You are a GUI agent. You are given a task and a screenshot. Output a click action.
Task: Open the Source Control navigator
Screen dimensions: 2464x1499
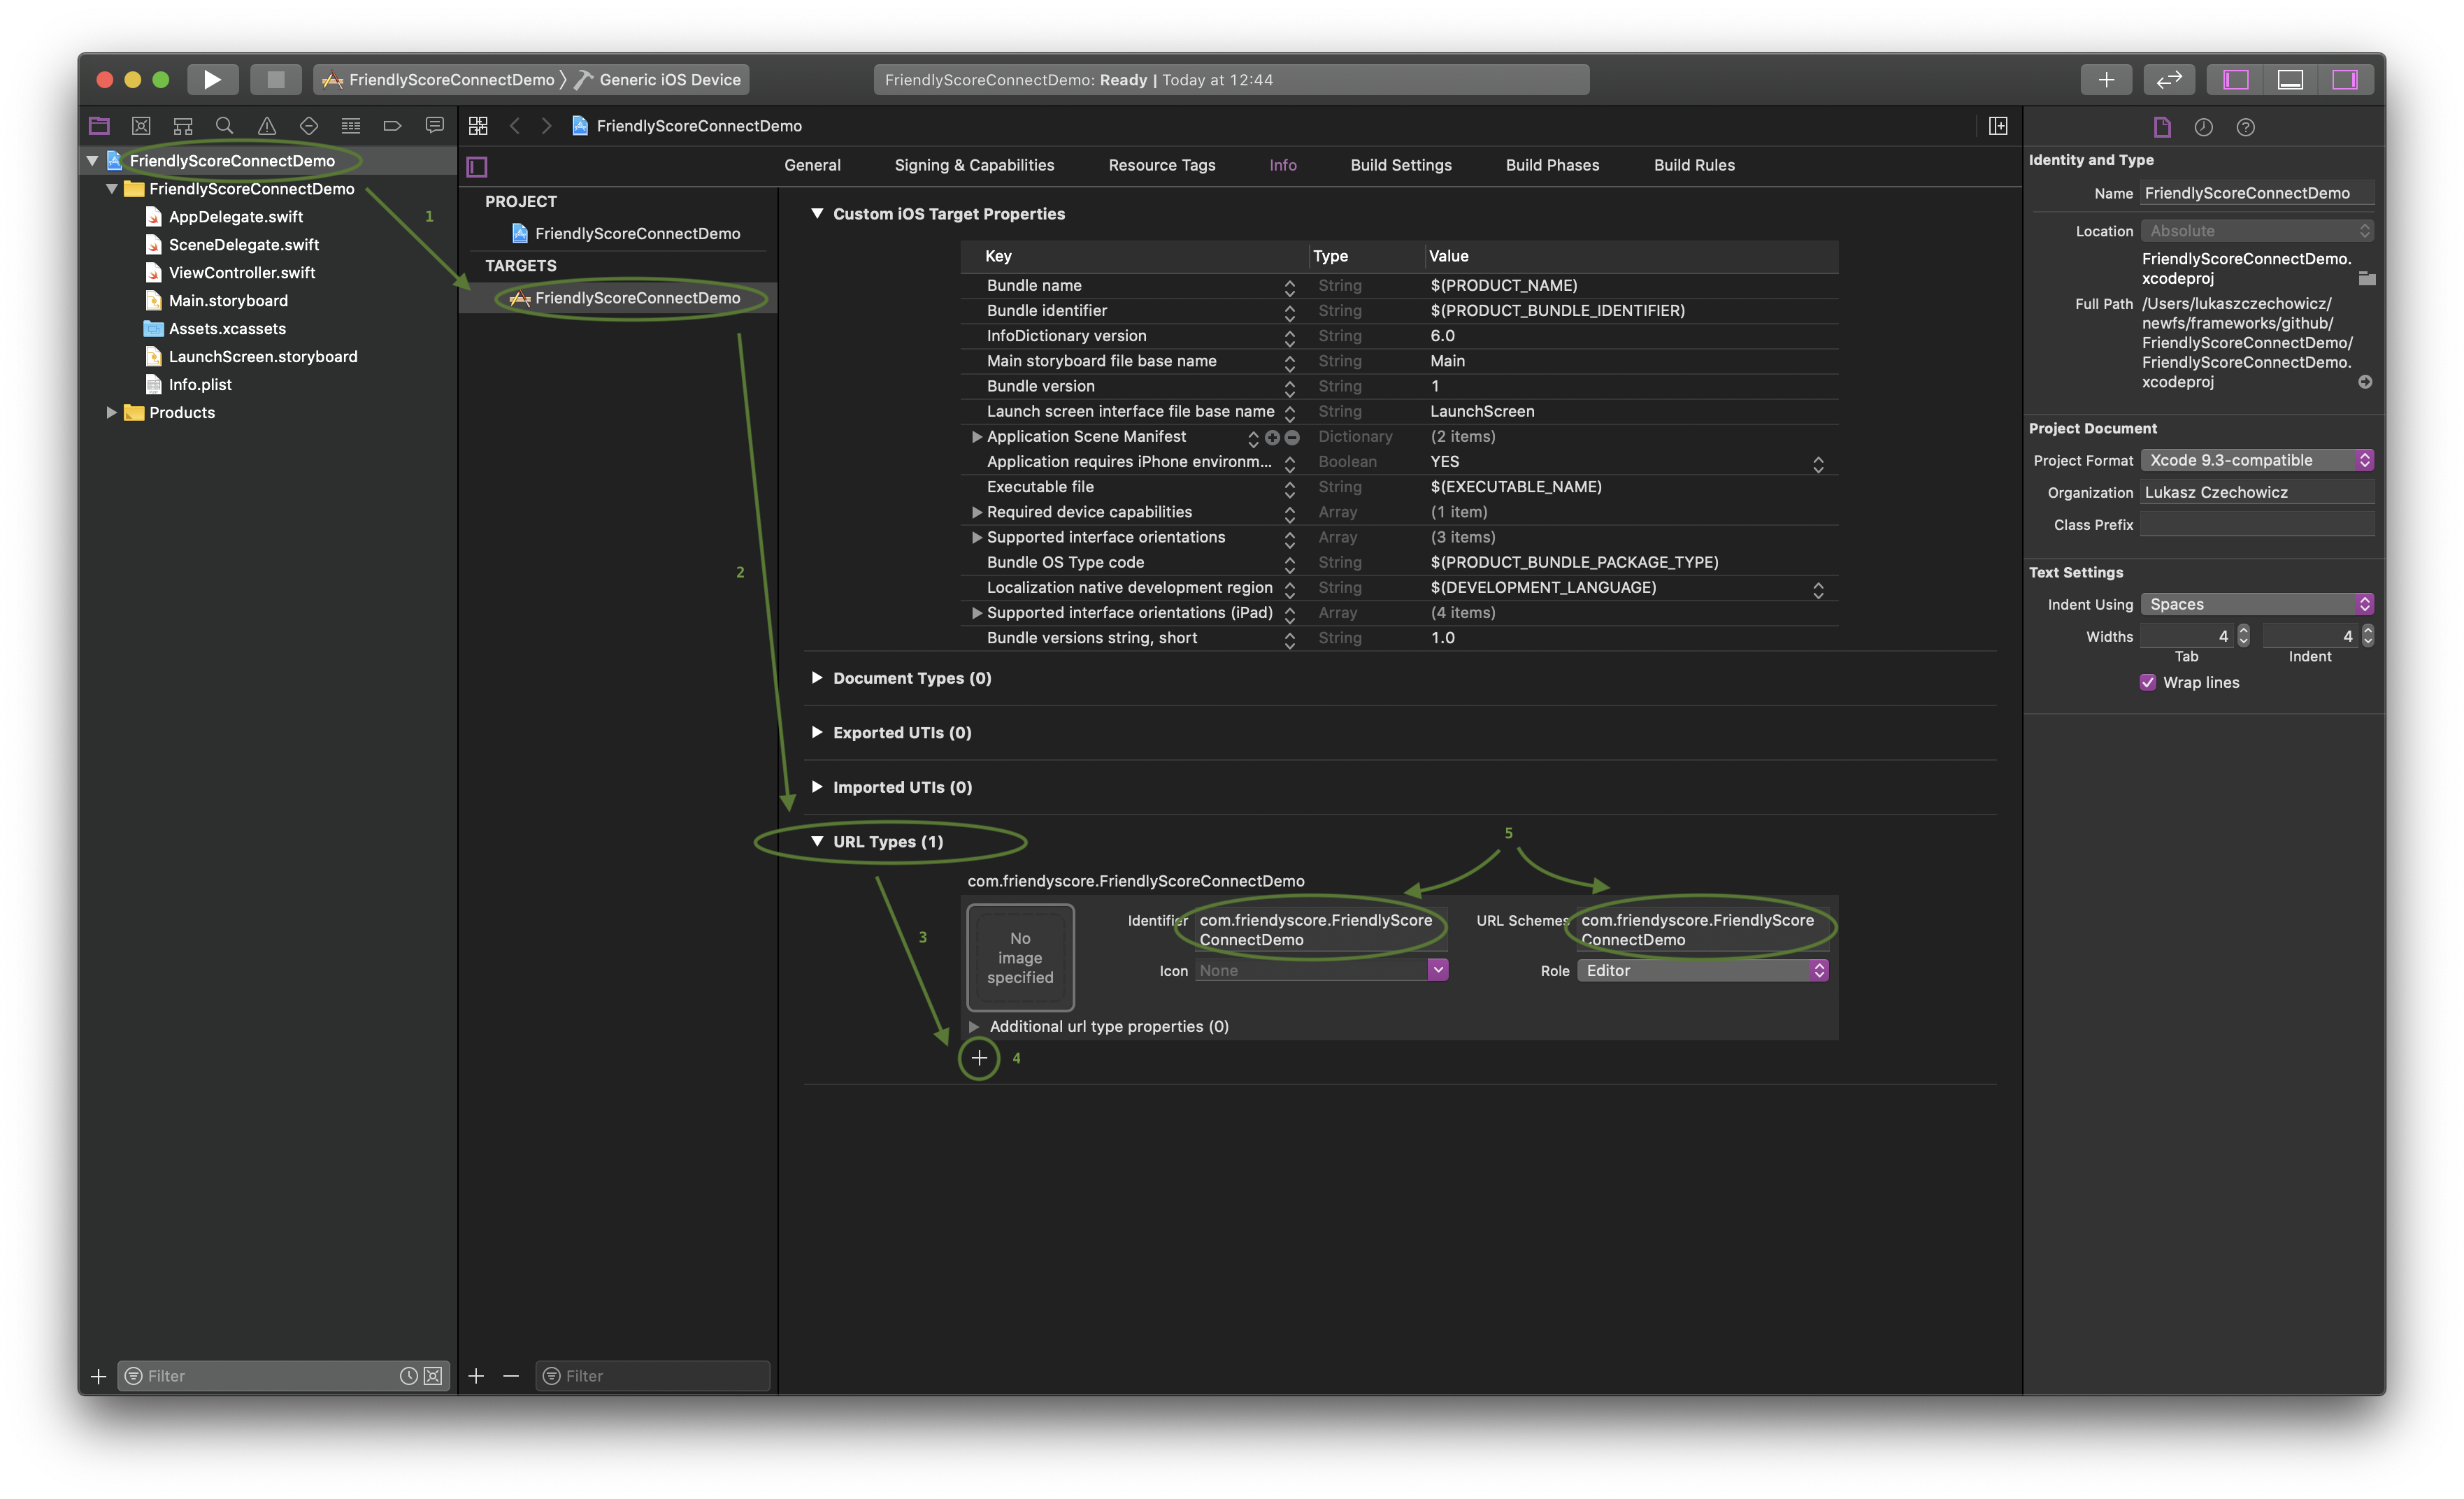[x=141, y=126]
